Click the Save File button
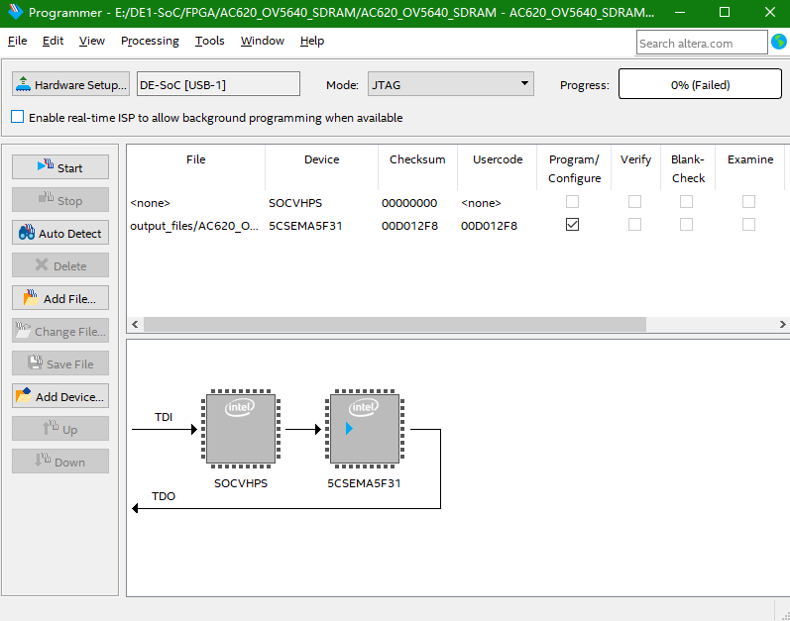The width and height of the screenshot is (790, 621). [60, 363]
